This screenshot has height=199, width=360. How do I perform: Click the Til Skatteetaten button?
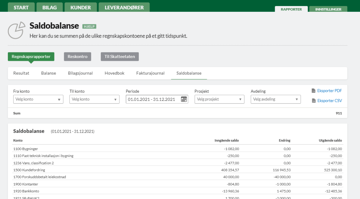pyautogui.click(x=119, y=57)
